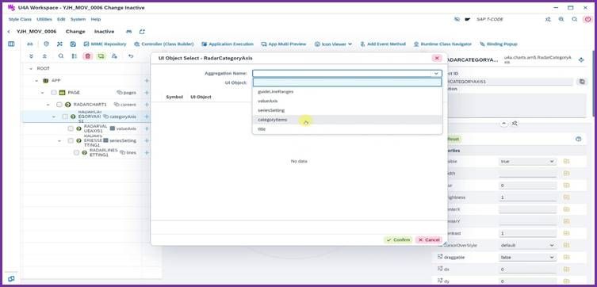Screen dimensions: 597x287
Task: Click Add Event Method
Action: coord(383,44)
